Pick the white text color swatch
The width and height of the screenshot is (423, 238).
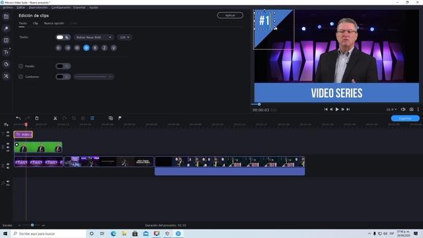click(x=60, y=37)
